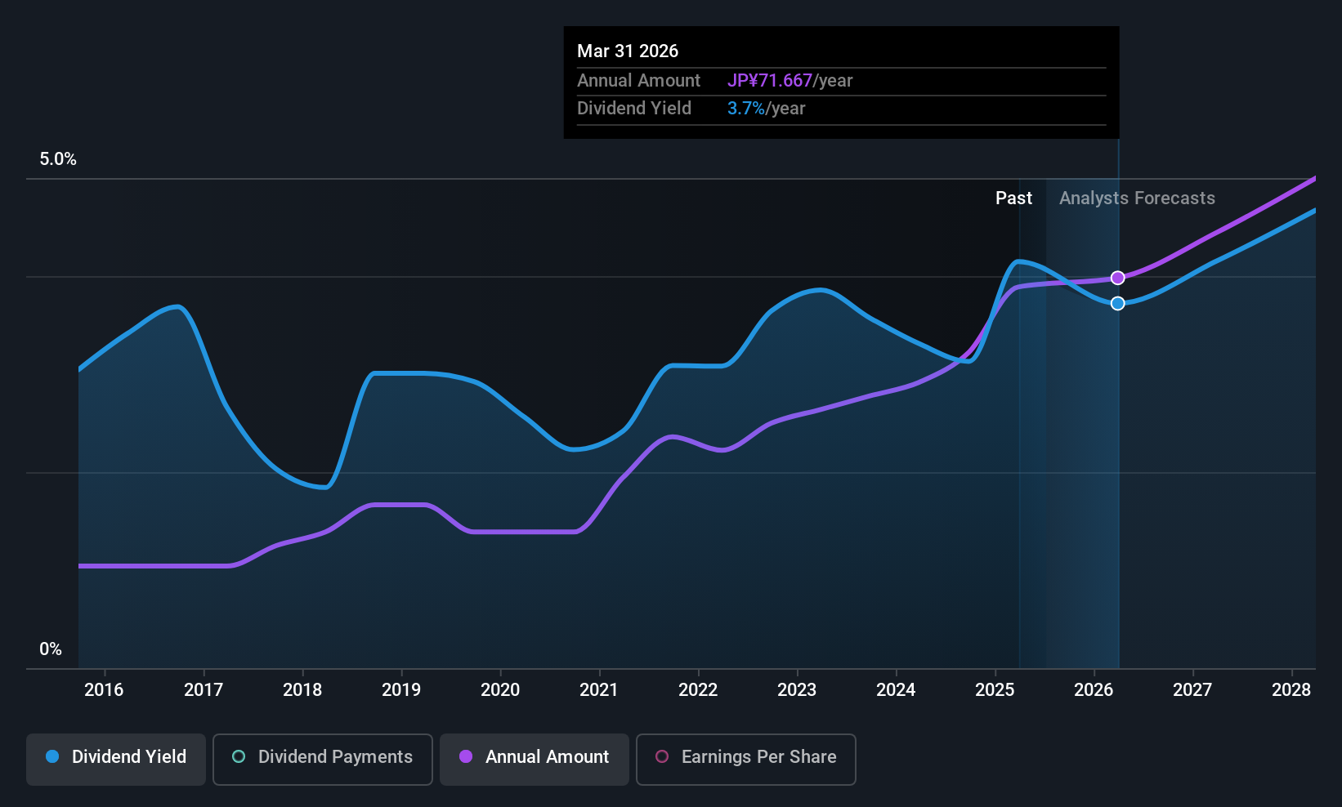Select the blue Dividend Yield data point marker

pyautogui.click(x=1118, y=304)
